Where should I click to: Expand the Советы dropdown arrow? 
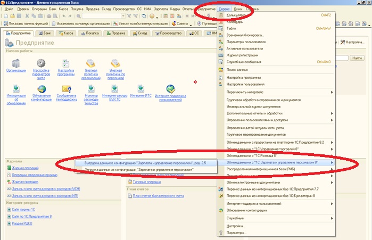(x=191, y=24)
